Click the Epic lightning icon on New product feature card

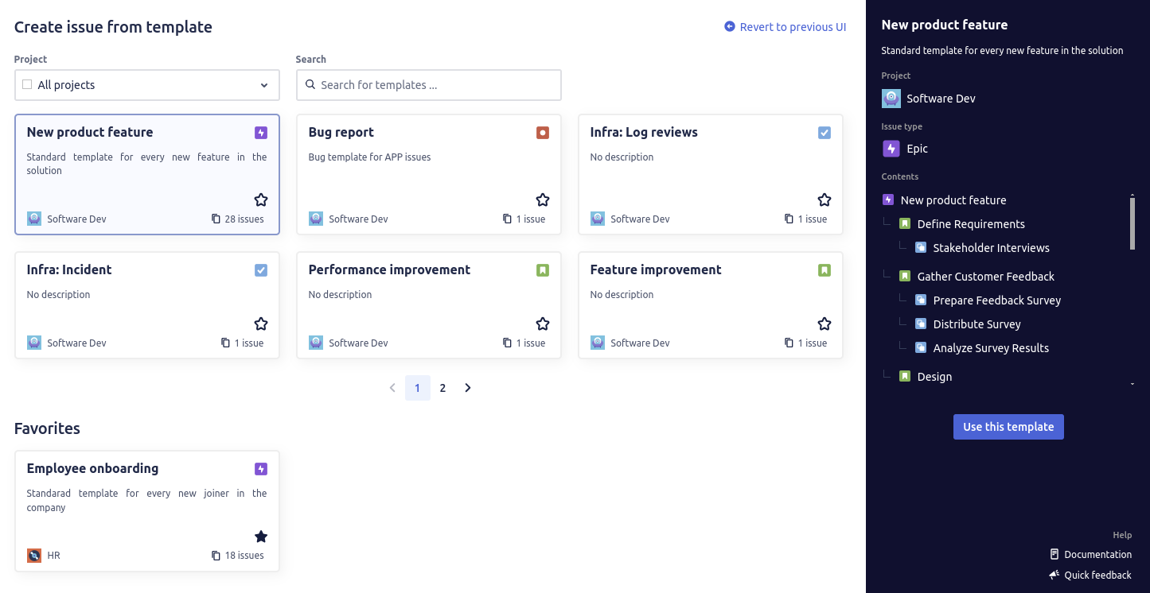[x=261, y=133]
